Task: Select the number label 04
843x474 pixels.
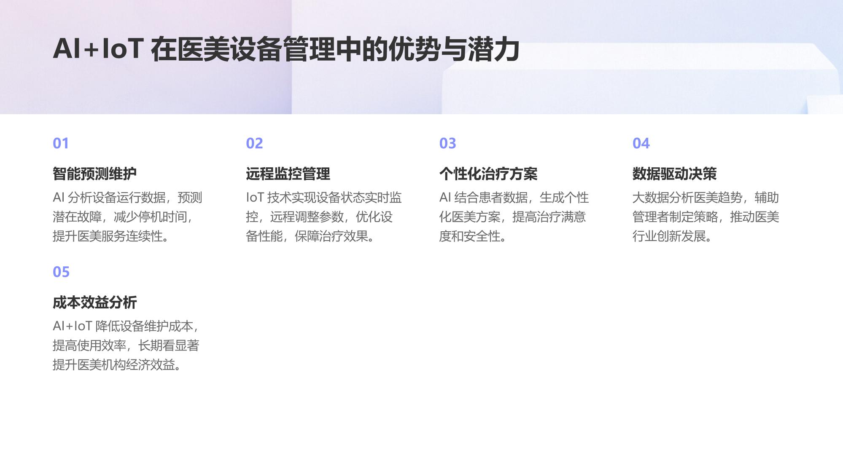Action: tap(641, 143)
